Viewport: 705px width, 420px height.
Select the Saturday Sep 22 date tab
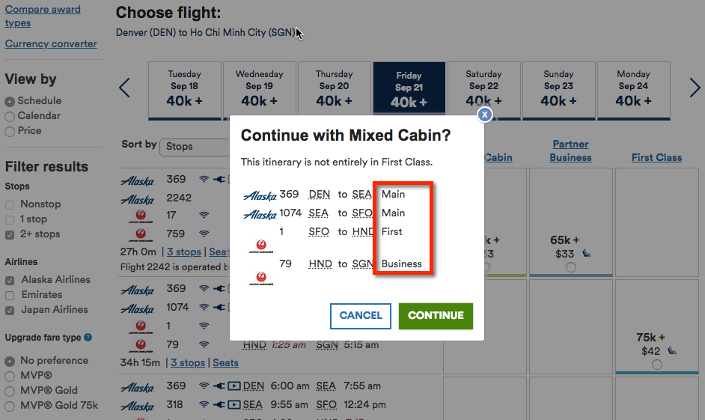coord(483,91)
